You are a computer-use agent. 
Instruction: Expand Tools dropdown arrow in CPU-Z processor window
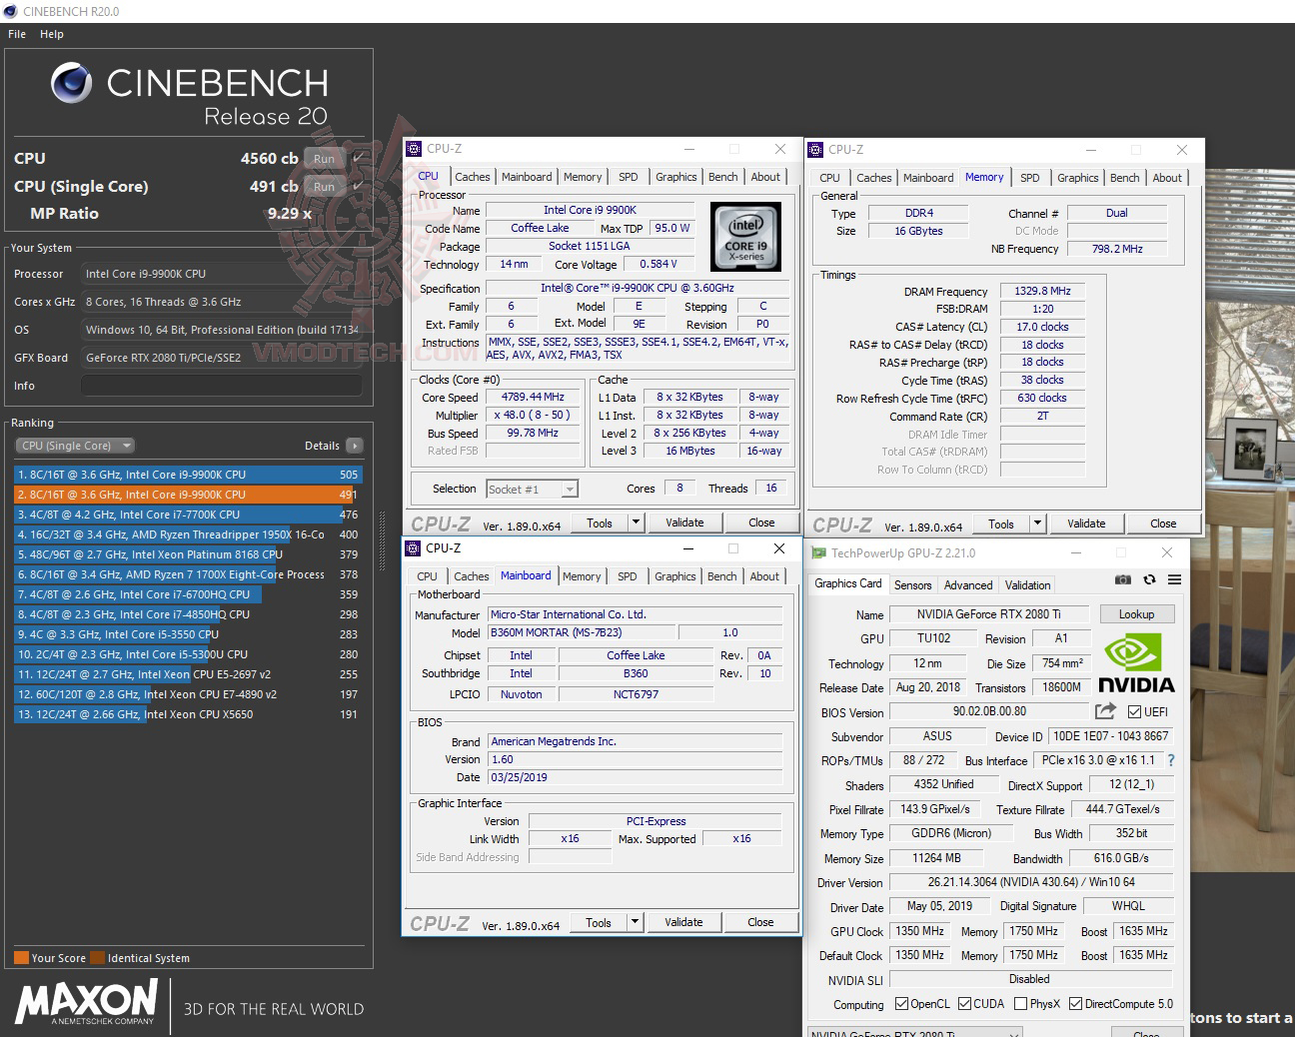coord(636,522)
